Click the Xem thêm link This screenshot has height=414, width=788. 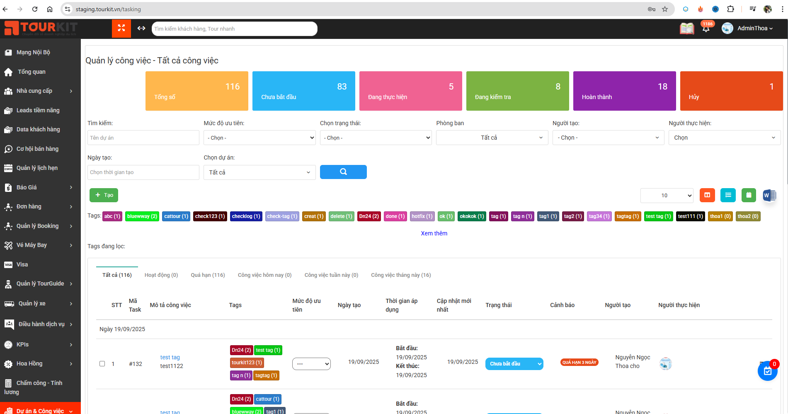point(434,233)
